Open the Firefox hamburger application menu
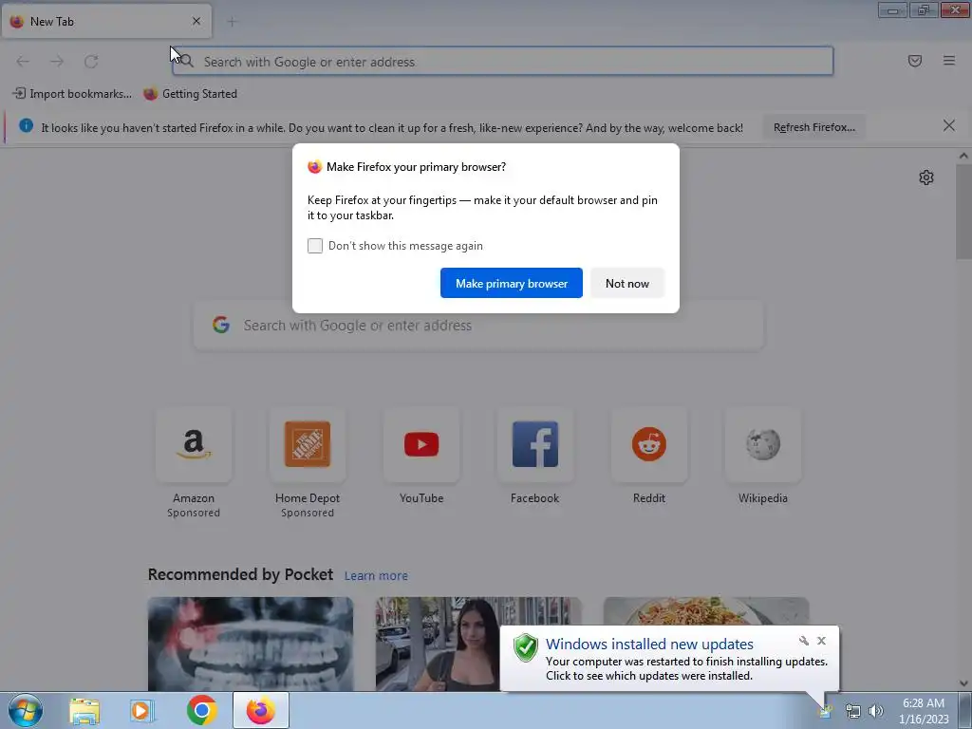 coord(948,61)
